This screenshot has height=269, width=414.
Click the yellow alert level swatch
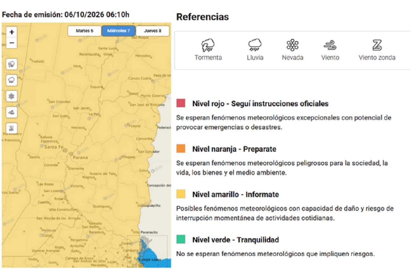(181, 194)
